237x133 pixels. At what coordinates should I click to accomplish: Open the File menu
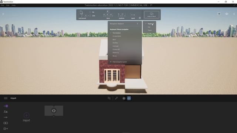3,5
